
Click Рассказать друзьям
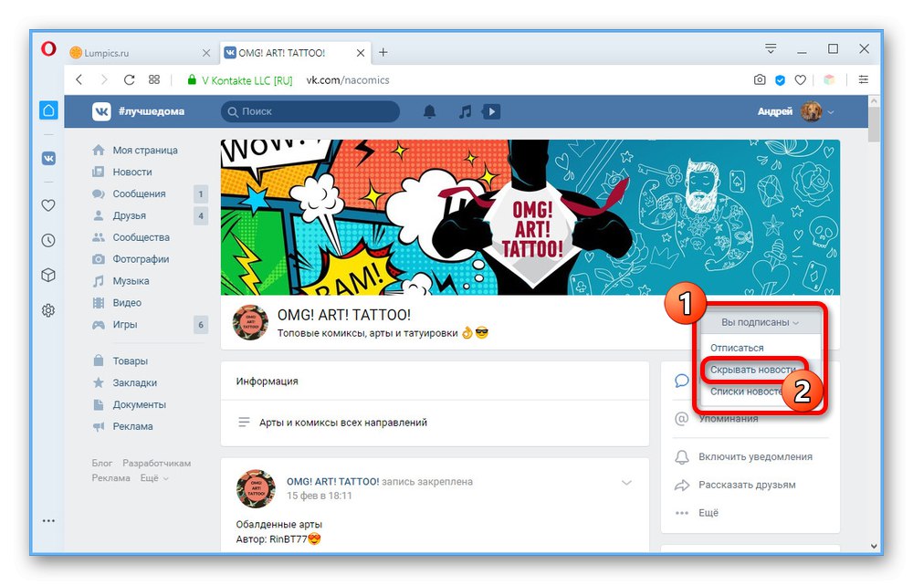(x=747, y=485)
